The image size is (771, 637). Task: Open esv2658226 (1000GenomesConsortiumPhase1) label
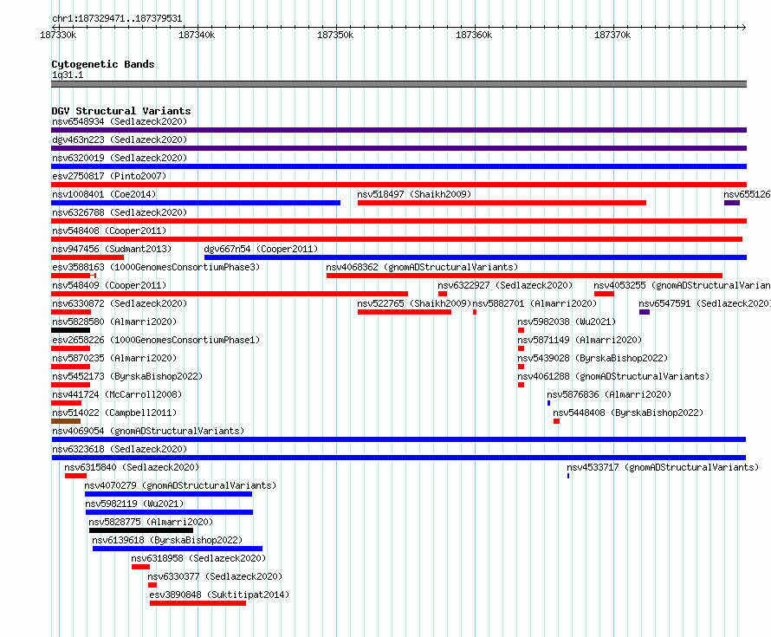tap(156, 340)
